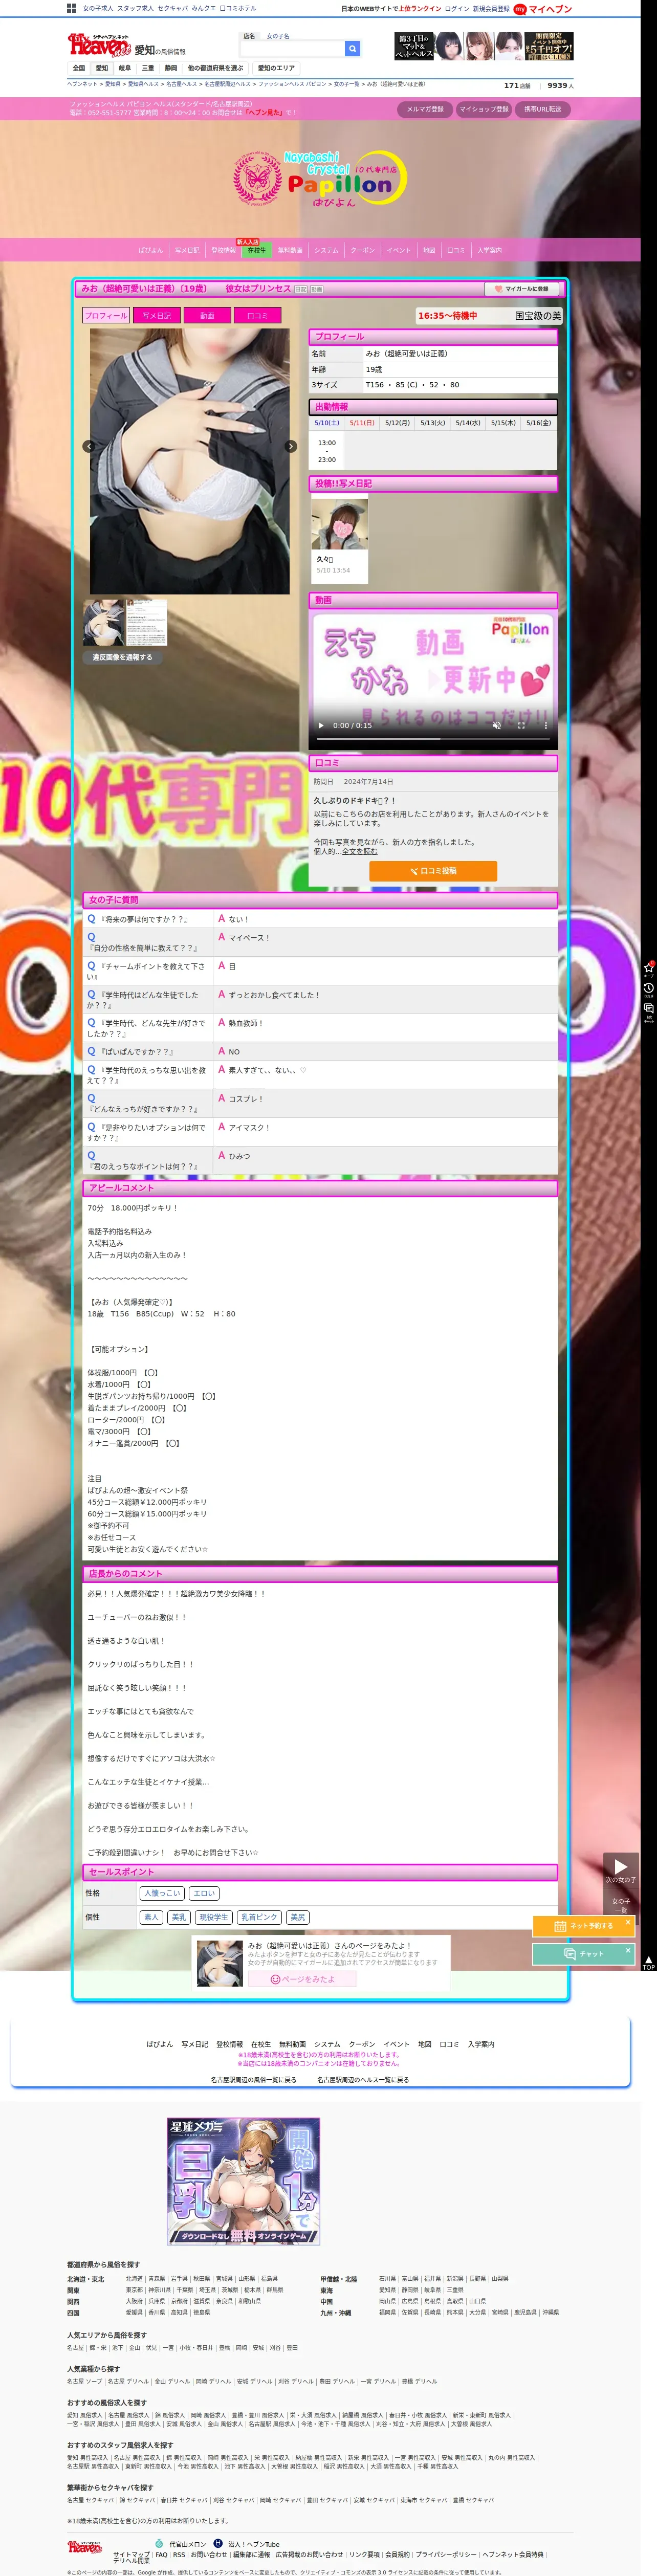Click the online game banner ad
Viewport: 657px width, 2576px height.
coord(243,2180)
